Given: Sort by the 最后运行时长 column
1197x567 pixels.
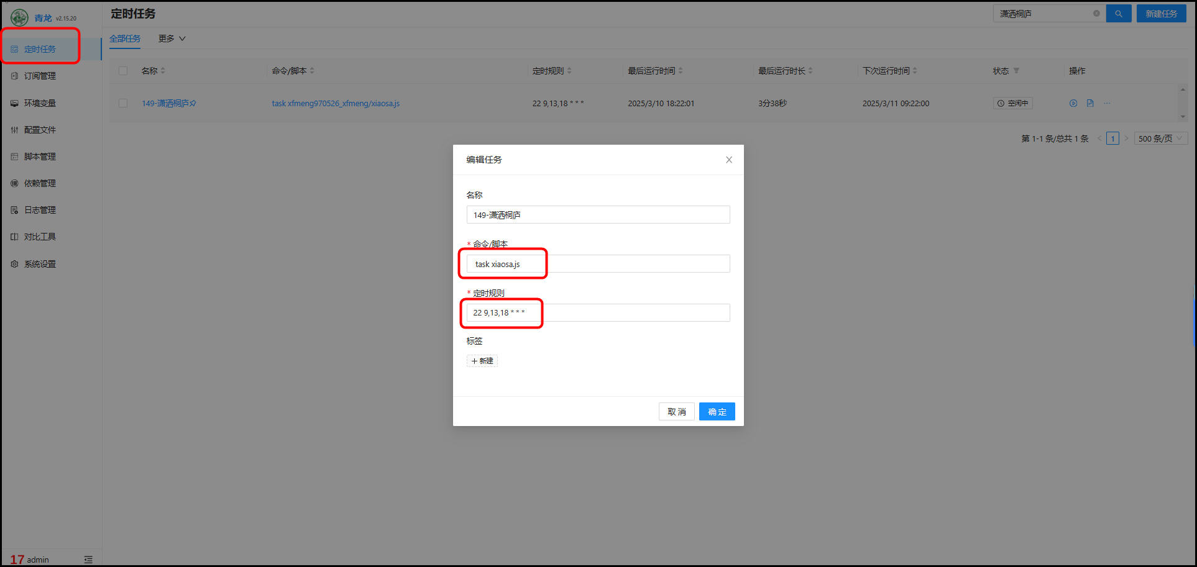Looking at the screenshot, I should [810, 71].
